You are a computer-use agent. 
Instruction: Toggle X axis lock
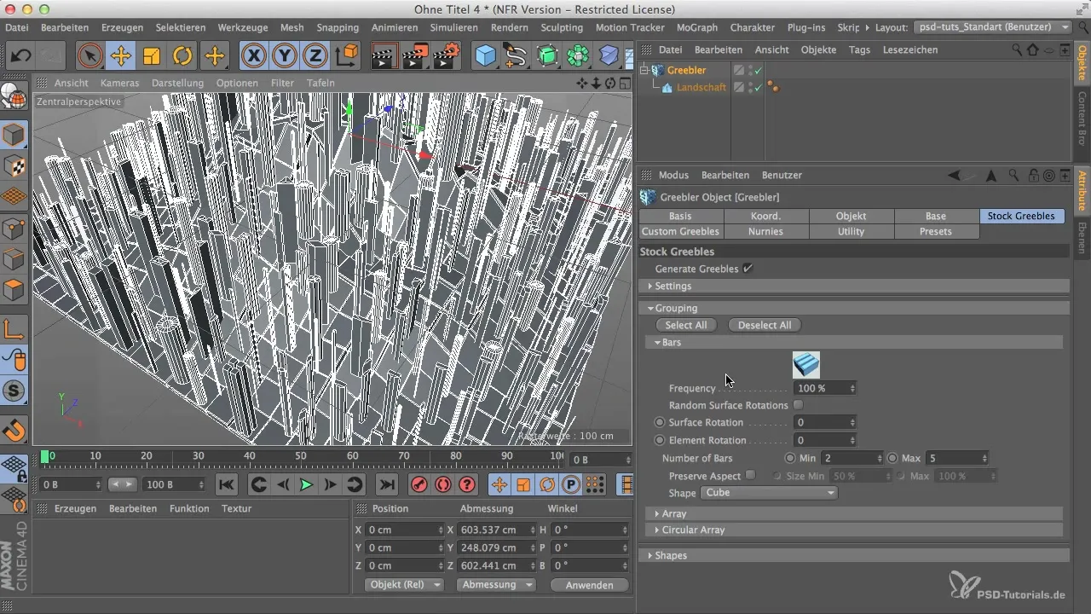point(253,56)
